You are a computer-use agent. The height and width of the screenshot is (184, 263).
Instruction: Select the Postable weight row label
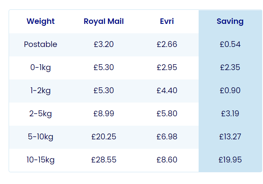click(40, 44)
